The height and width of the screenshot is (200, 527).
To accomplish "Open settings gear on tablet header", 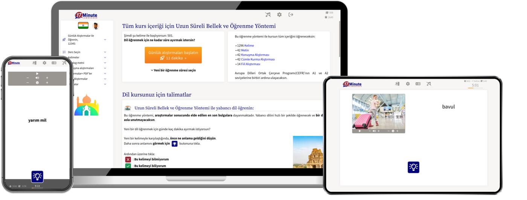I will (408, 84).
